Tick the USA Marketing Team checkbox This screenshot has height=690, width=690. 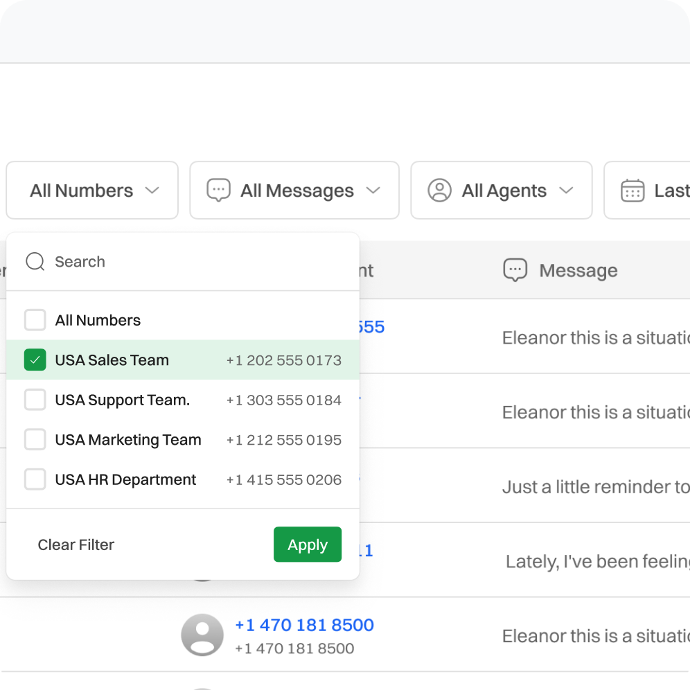click(35, 440)
